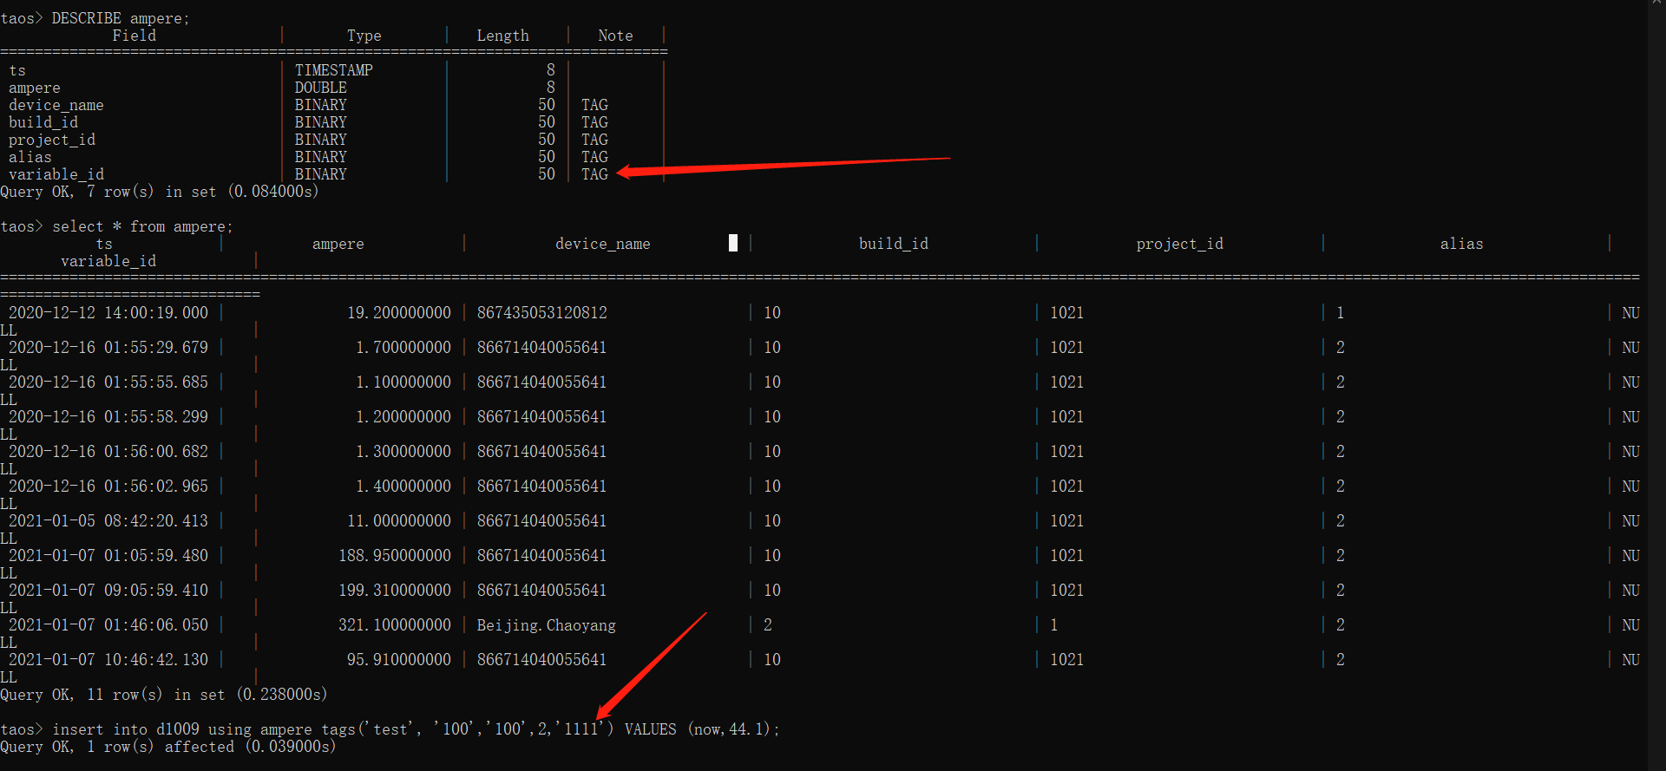The width and height of the screenshot is (1666, 771).
Task: Click device name 'Beijing.Chaoyang'
Action: coord(547,625)
